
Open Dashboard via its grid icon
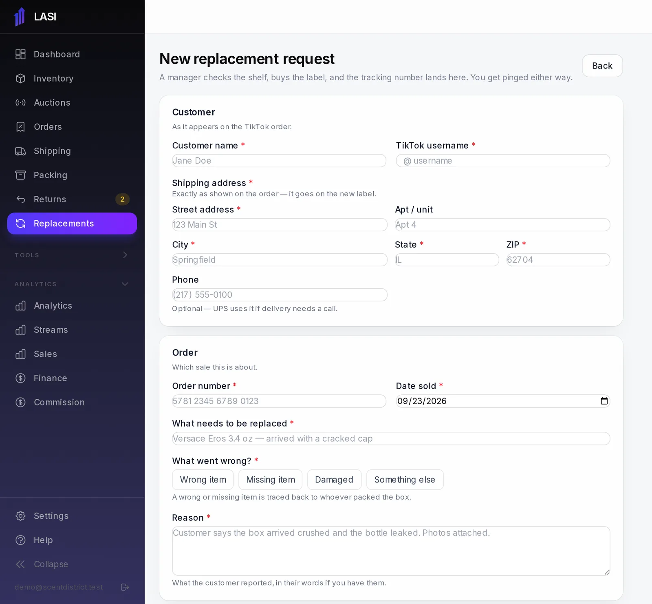(20, 54)
